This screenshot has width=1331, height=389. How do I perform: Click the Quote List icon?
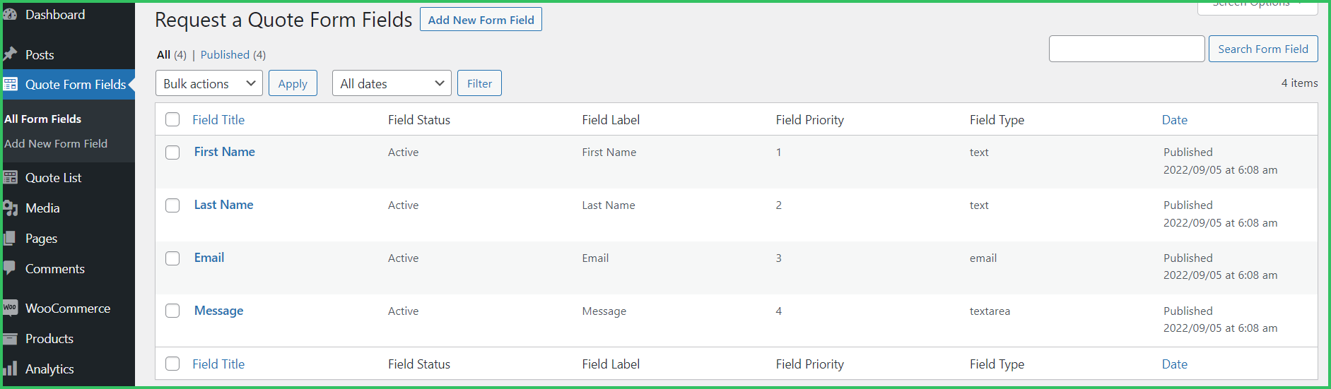(x=10, y=178)
